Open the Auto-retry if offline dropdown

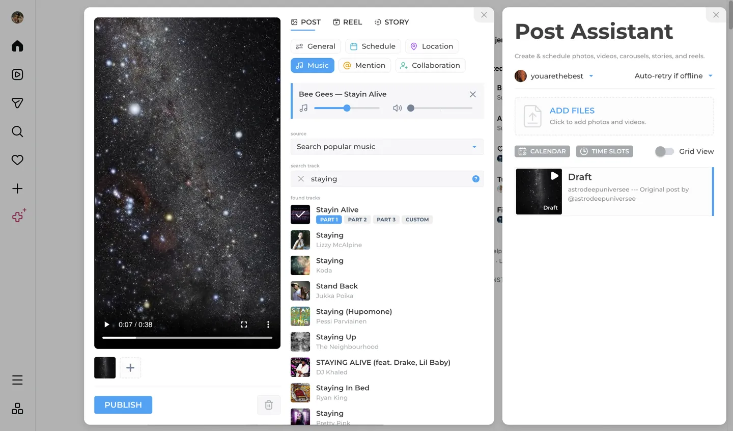click(x=711, y=75)
